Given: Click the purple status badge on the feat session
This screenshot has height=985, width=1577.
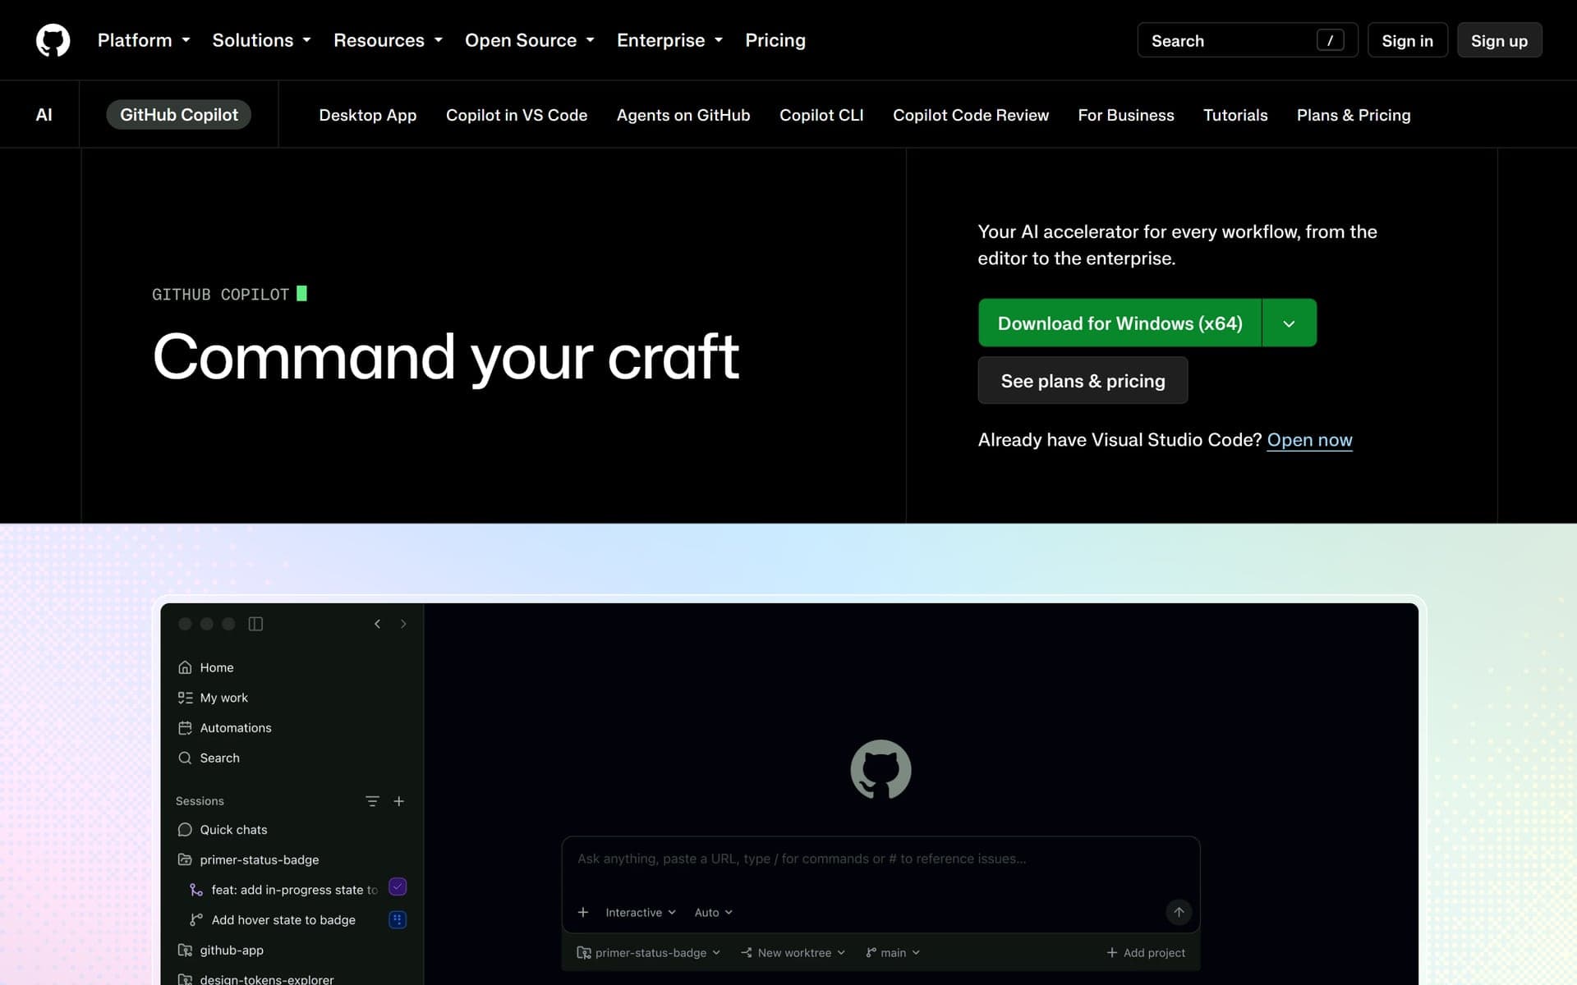Looking at the screenshot, I should coord(398,887).
